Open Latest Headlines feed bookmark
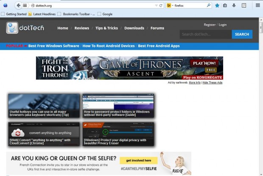 point(42,14)
